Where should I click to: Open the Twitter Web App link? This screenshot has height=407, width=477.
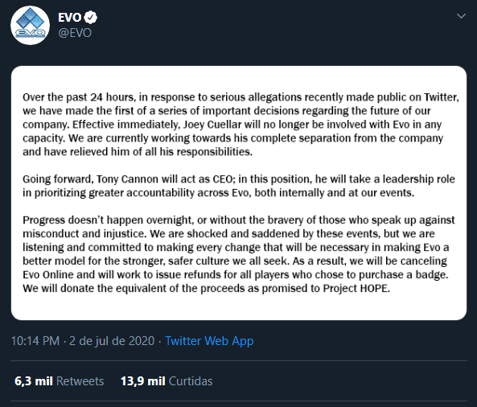(x=209, y=341)
